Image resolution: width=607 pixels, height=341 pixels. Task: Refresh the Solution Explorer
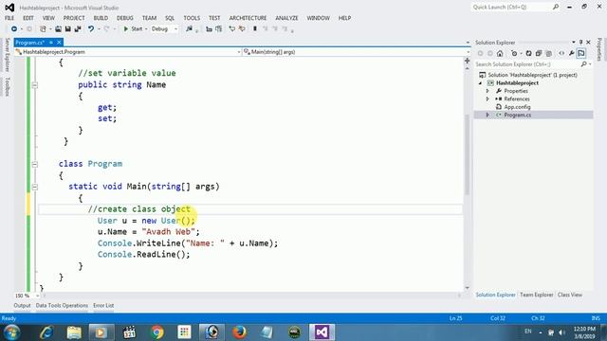[528, 53]
